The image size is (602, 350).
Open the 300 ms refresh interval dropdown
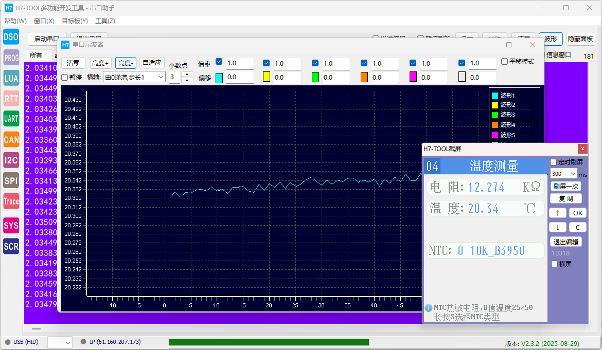point(563,174)
